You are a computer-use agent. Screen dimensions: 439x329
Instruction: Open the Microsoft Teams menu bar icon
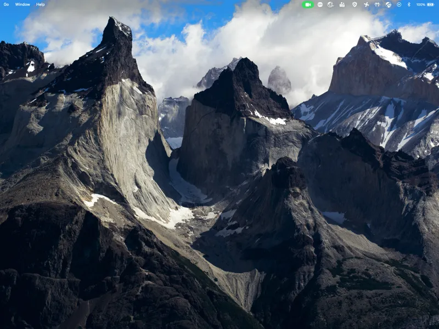[342, 4]
